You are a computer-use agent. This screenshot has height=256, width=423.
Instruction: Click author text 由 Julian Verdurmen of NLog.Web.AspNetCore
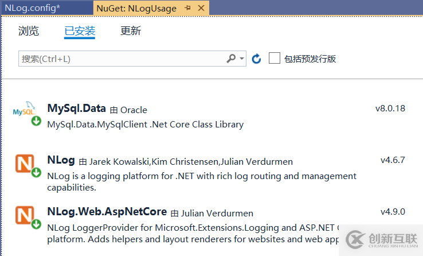click(212, 214)
